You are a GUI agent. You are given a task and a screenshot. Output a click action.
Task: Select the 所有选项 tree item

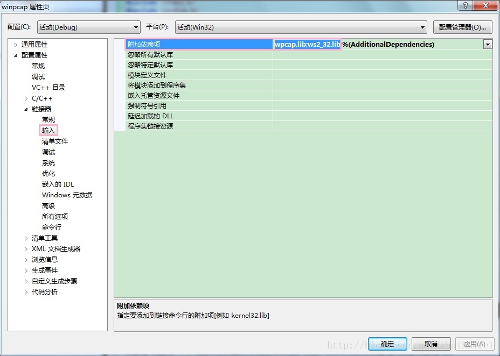point(55,216)
